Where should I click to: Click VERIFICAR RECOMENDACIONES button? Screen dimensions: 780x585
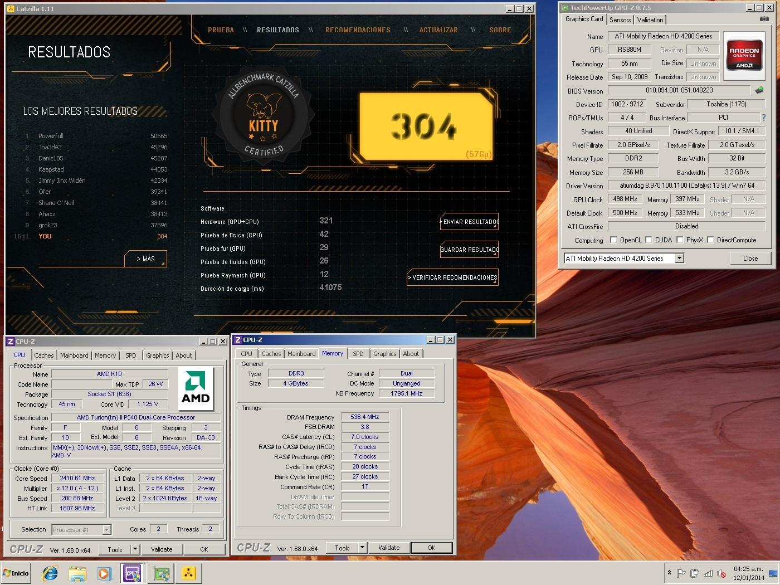[x=453, y=277]
